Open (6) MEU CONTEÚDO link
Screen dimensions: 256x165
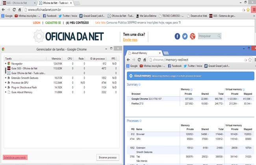pyautogui.click(x=77, y=23)
